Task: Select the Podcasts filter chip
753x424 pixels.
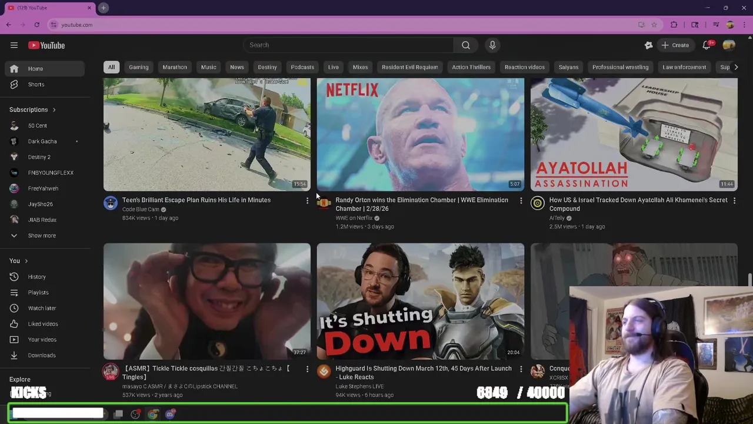Action: (302, 67)
